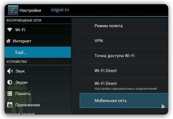
Task: Open the Wi-Fi settings entry
Action: point(38,30)
